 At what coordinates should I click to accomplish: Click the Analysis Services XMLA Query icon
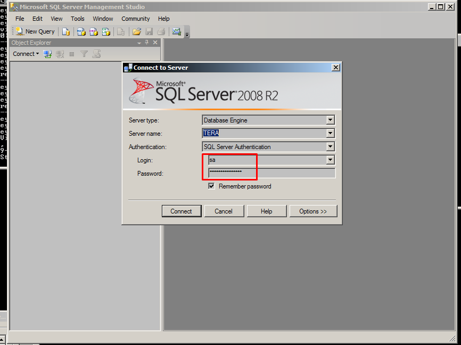tap(106, 31)
